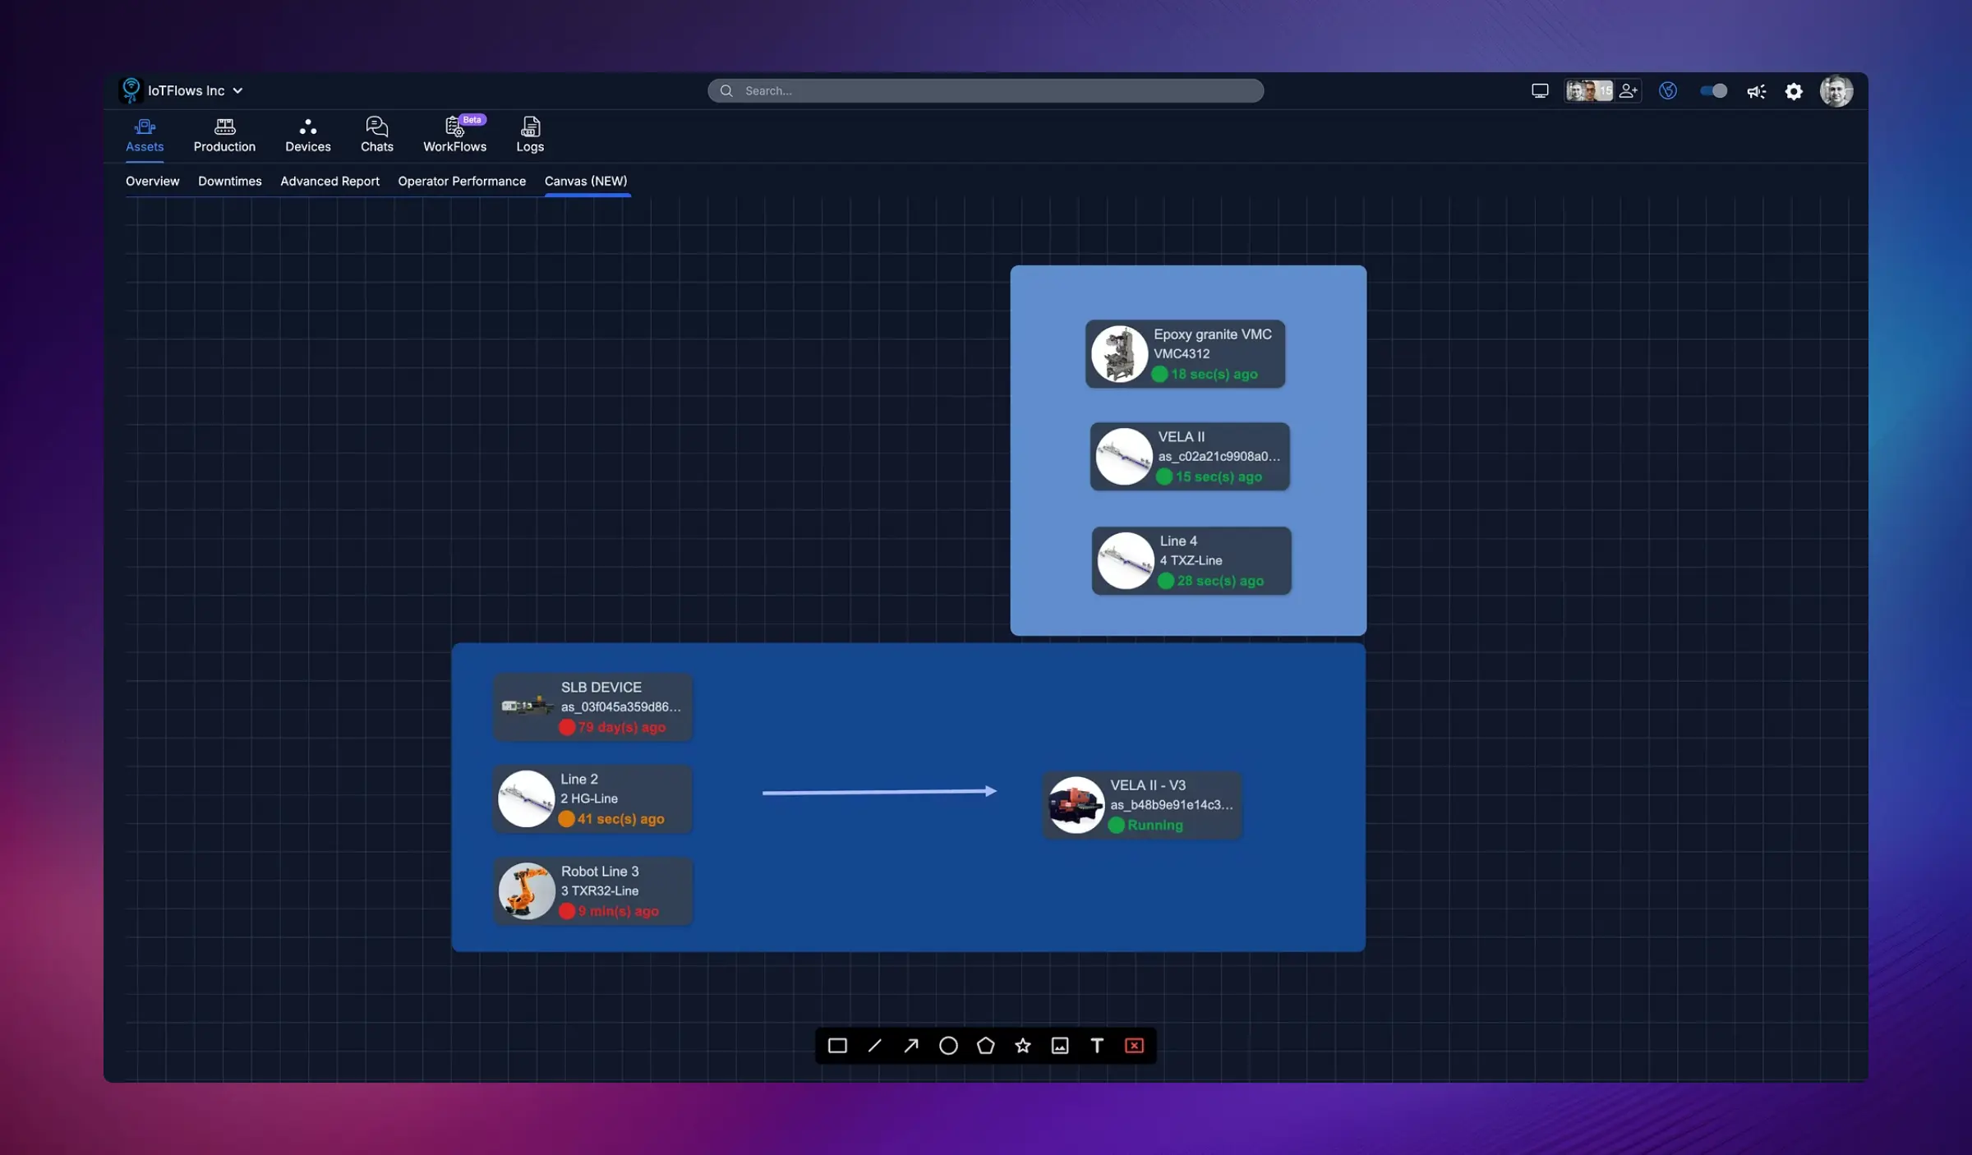Image resolution: width=1972 pixels, height=1155 pixels.
Task: Choose the Pentagon shape tool
Action: pos(985,1045)
